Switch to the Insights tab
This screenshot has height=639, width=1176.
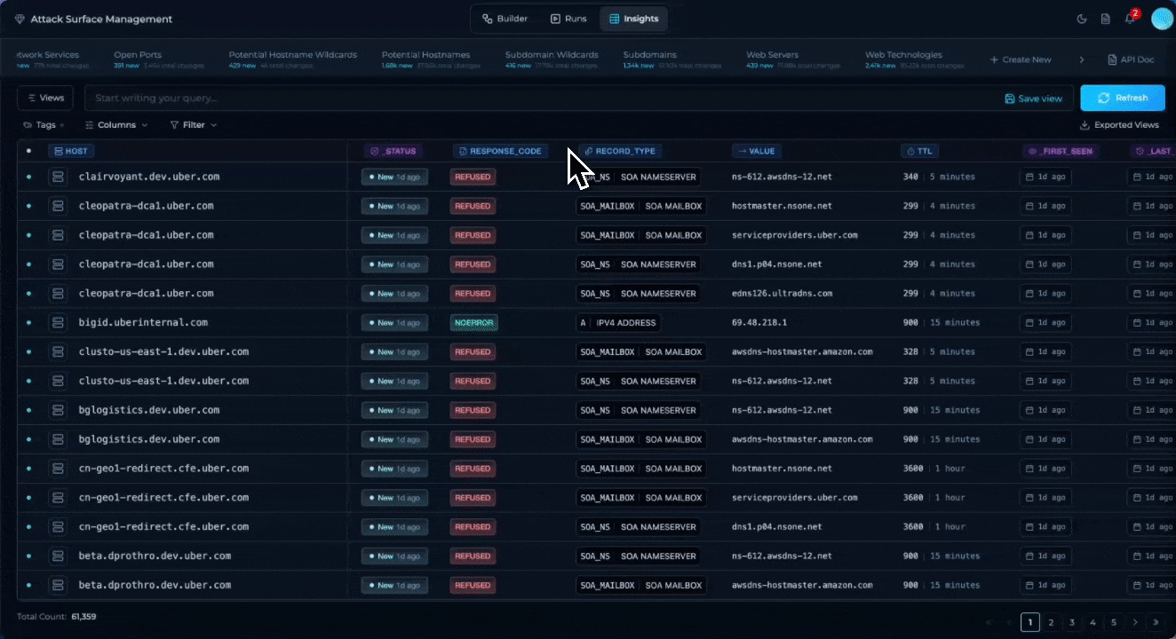(632, 19)
